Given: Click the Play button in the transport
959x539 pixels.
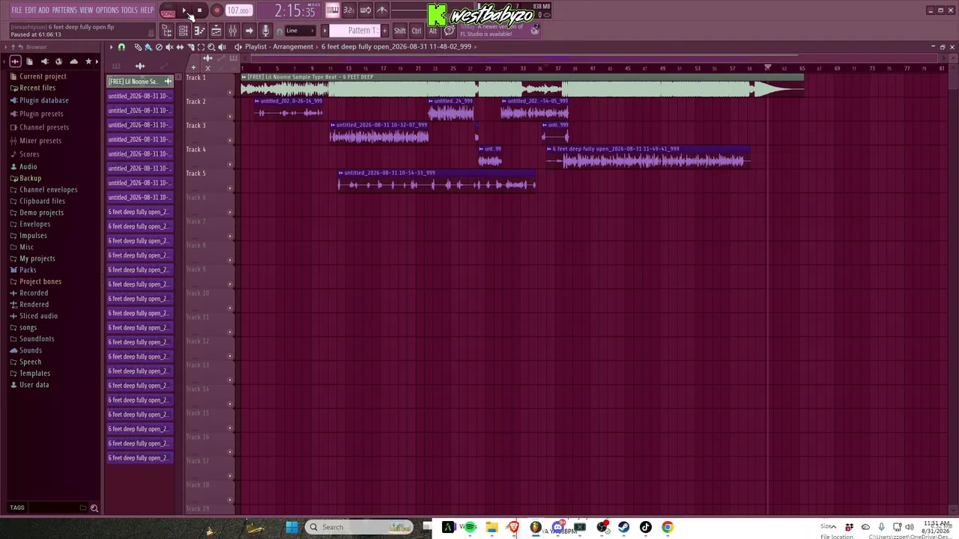Looking at the screenshot, I should click(x=184, y=10).
